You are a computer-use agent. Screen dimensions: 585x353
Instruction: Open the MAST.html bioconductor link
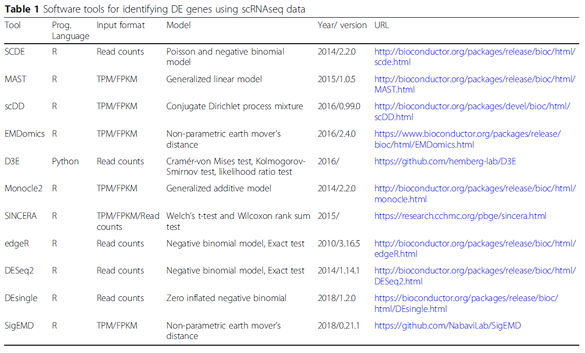pos(475,84)
